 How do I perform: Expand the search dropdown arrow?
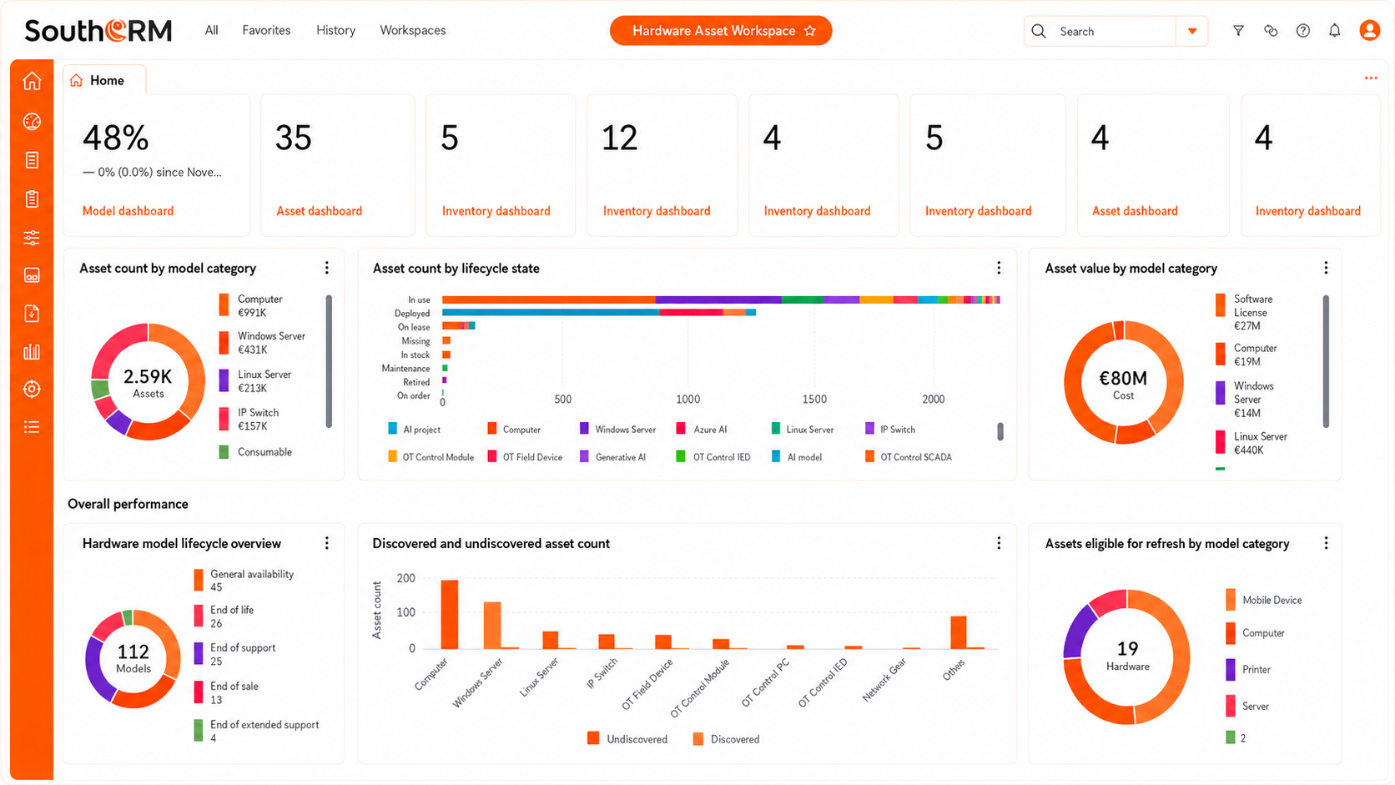[x=1192, y=31]
